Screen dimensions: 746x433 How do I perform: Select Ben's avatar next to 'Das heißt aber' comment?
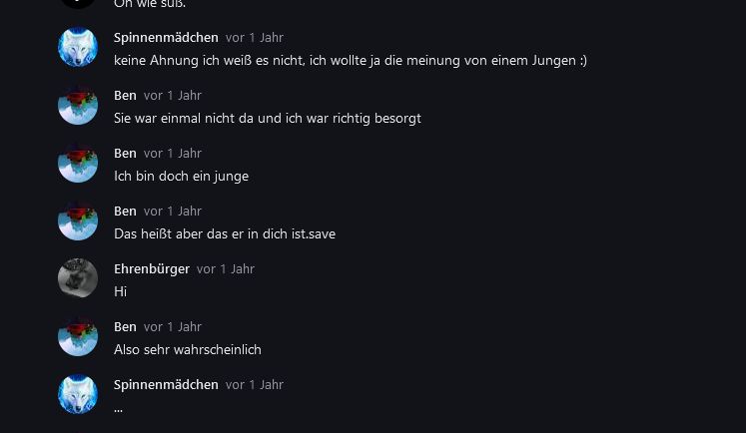(x=78, y=221)
